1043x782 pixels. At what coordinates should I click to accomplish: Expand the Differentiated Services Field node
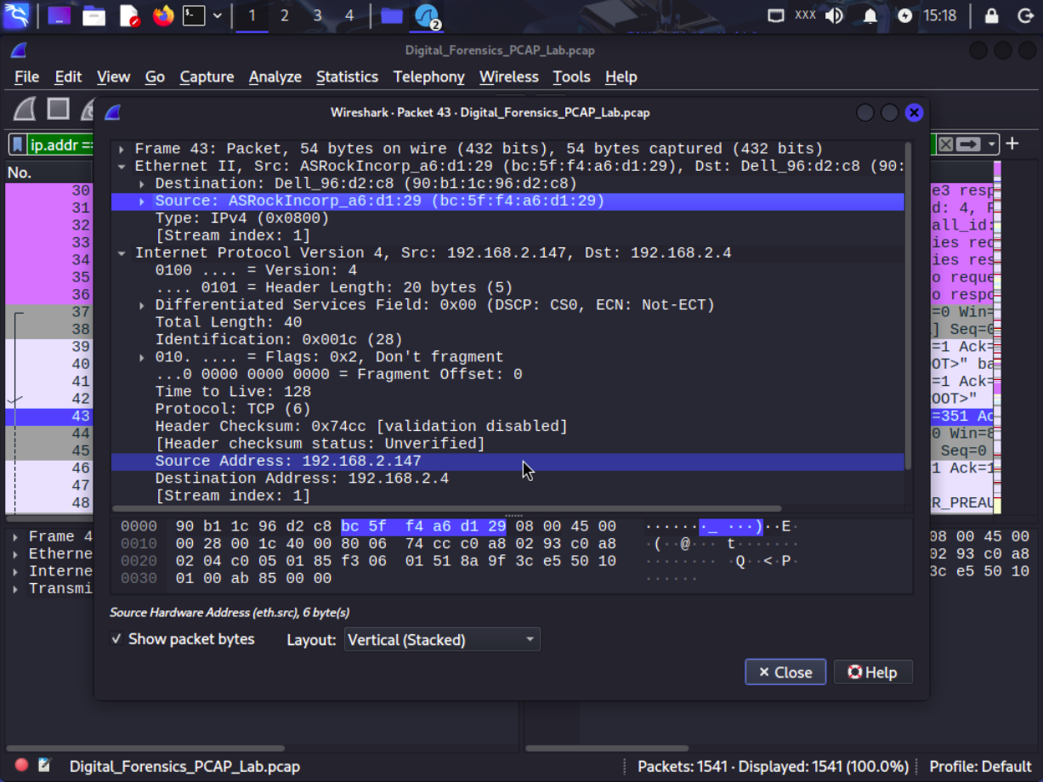point(143,305)
